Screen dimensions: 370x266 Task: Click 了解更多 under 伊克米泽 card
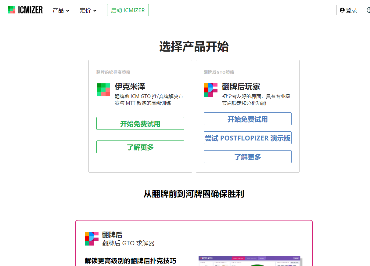click(x=140, y=147)
